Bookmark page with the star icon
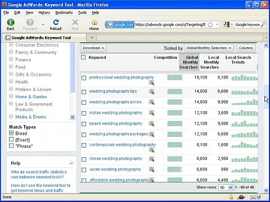 [x=210, y=25]
